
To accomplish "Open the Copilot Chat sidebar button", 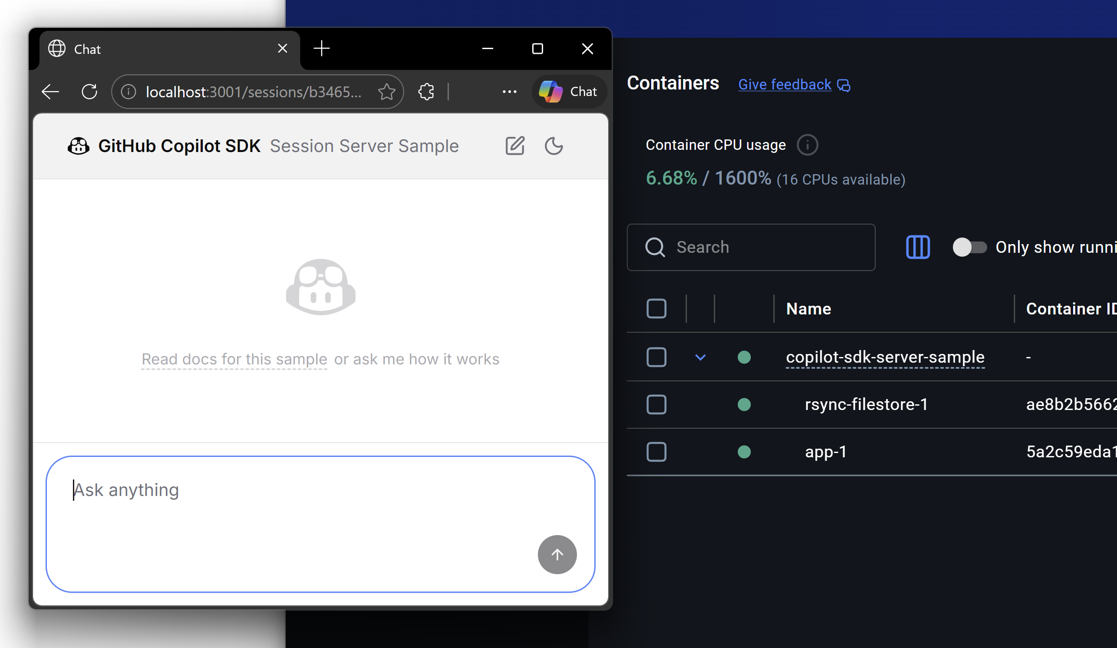I will point(569,92).
